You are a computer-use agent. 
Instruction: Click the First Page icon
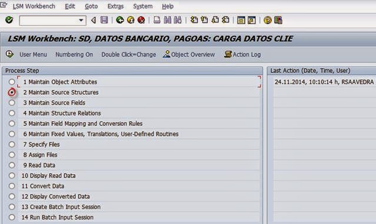[194, 20]
